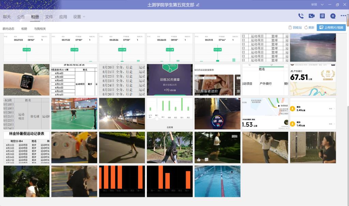Screen dimensions: 349x206
Task: Click the pencil icon beside group name
Action: point(198,5)
